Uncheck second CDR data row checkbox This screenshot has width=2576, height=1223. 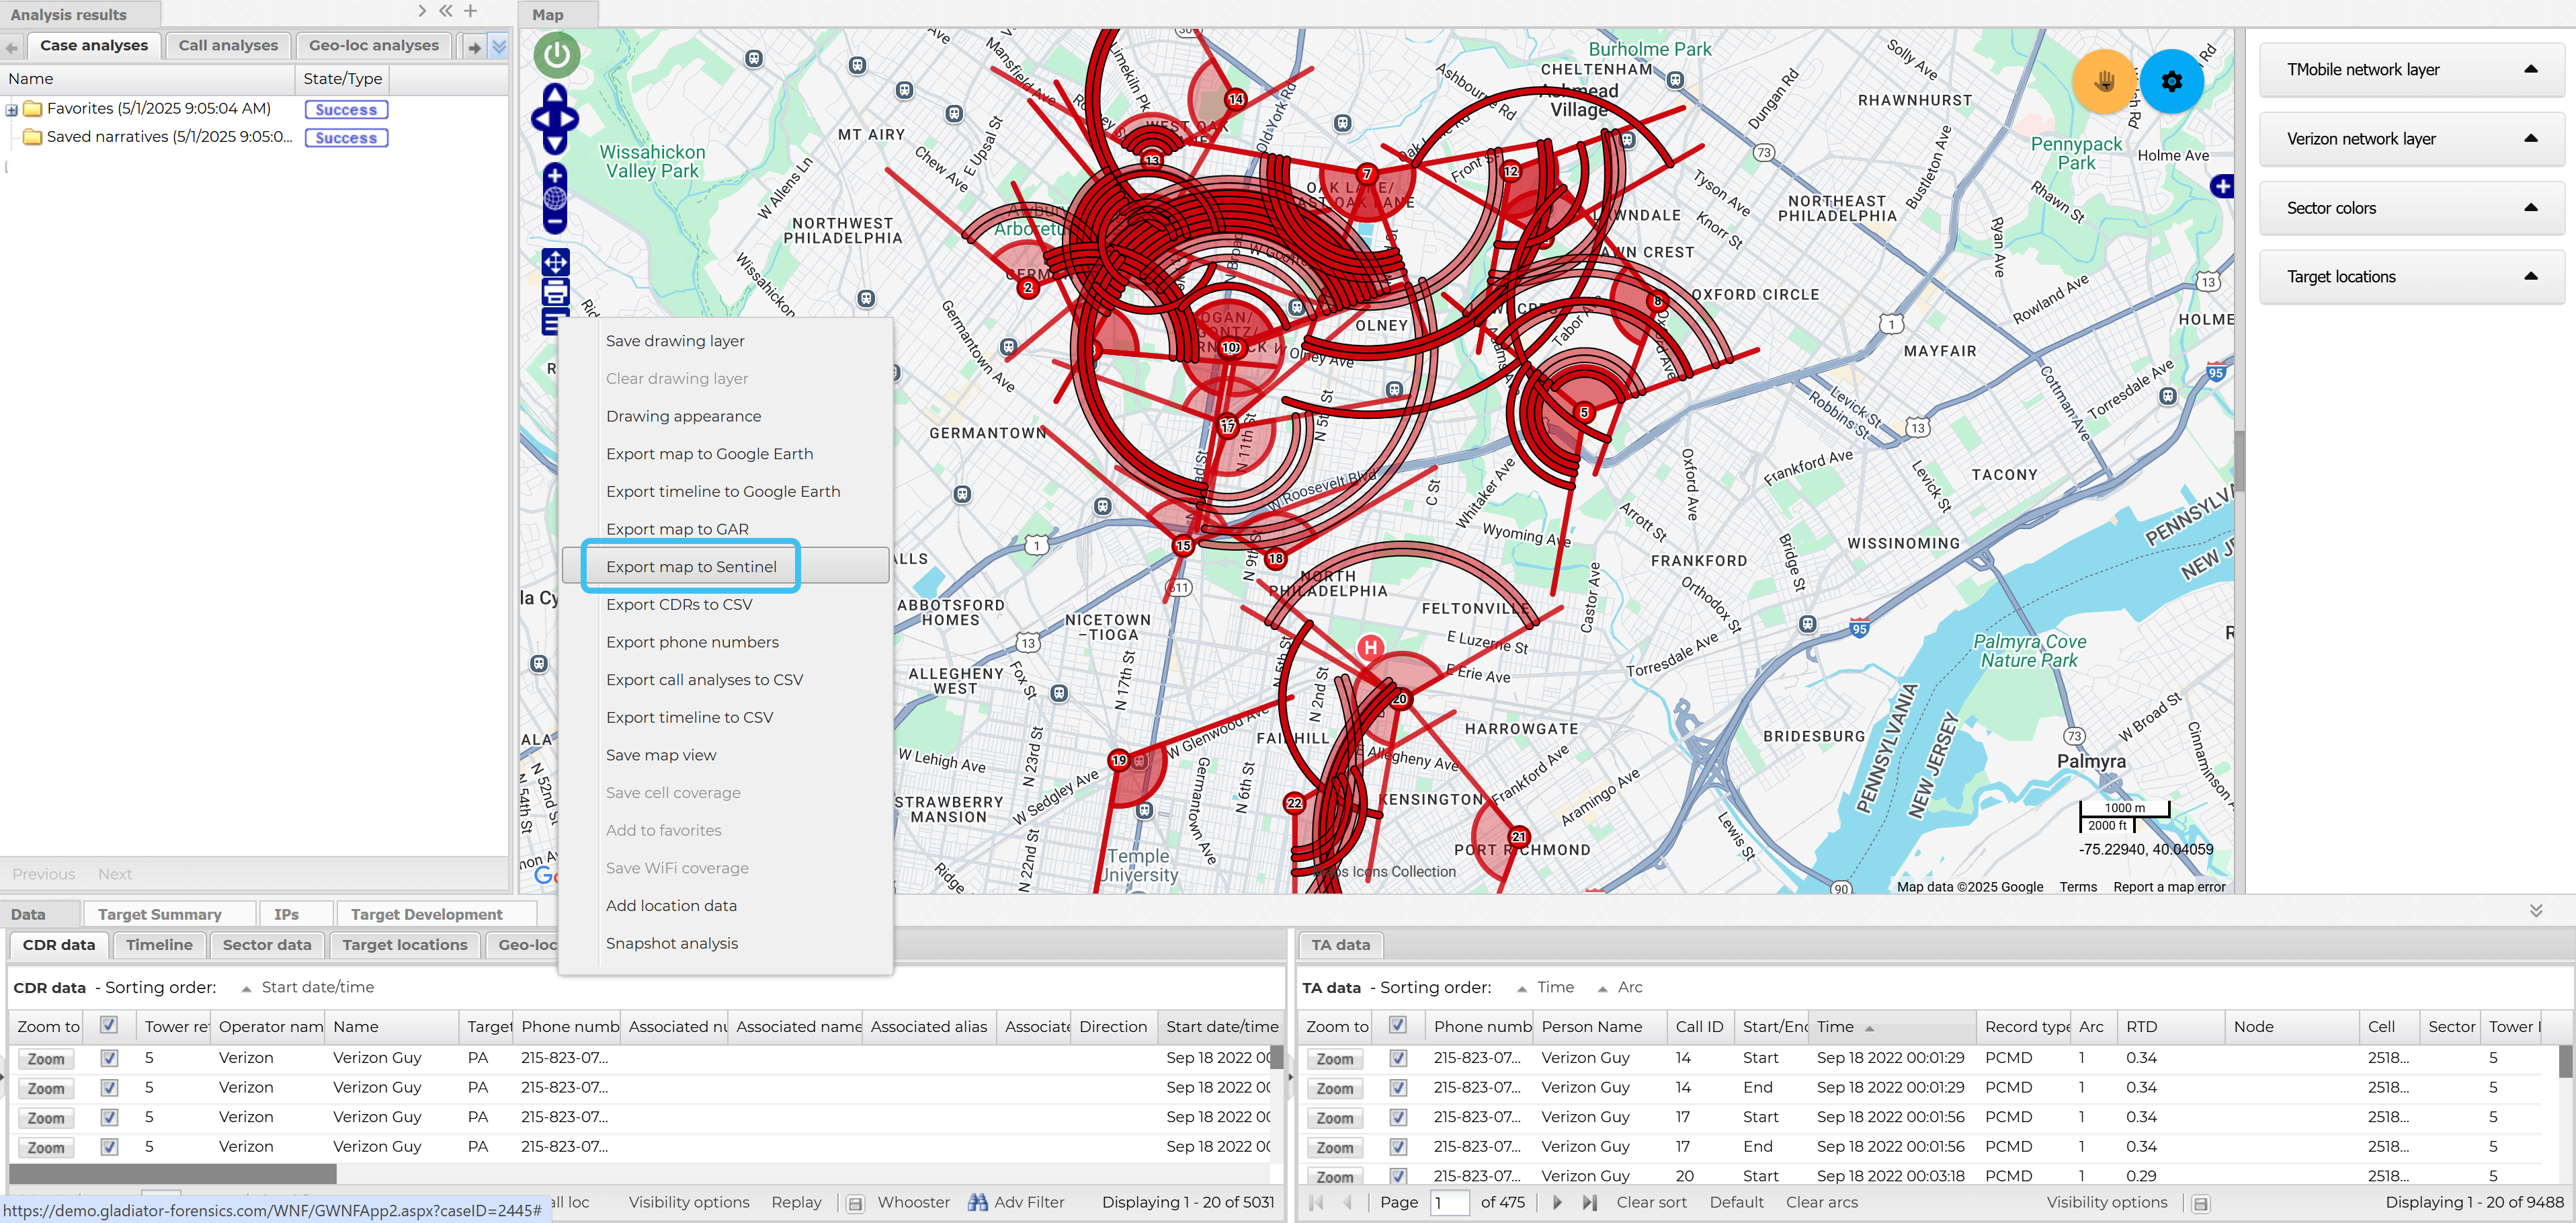[109, 1088]
